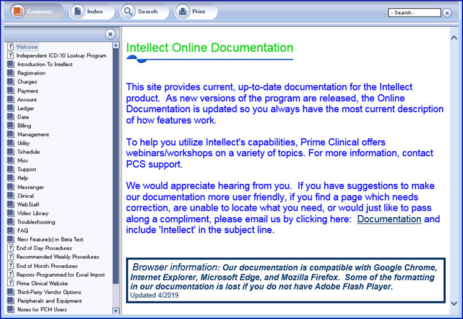Screen dimensions: 463x319
Task: Close the contents side panel
Action: 110,34
